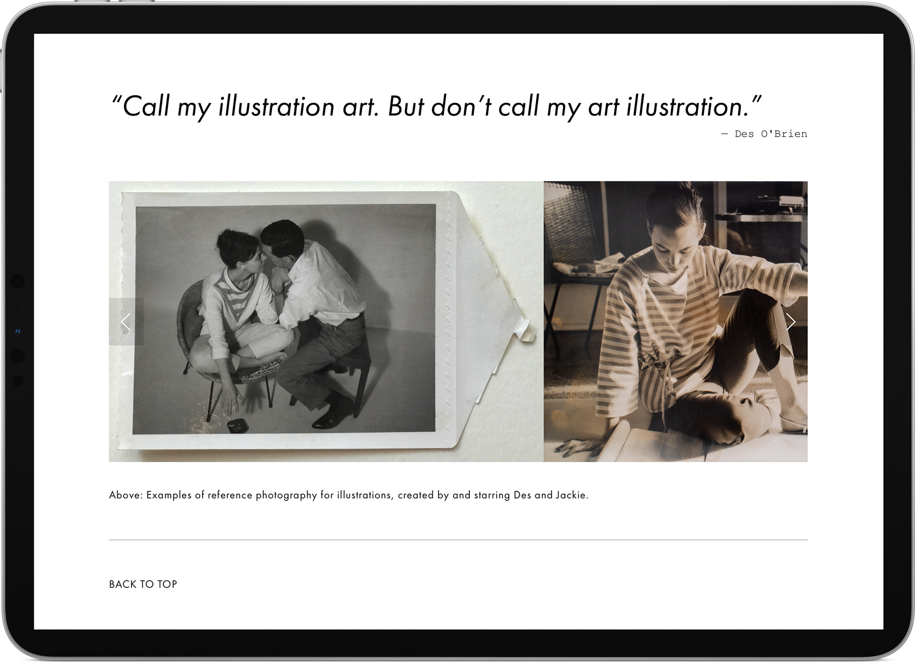Screen dimensions: 915x663
Task: Click the caption starting 'Above: Examples of reference'
Action: click(349, 495)
